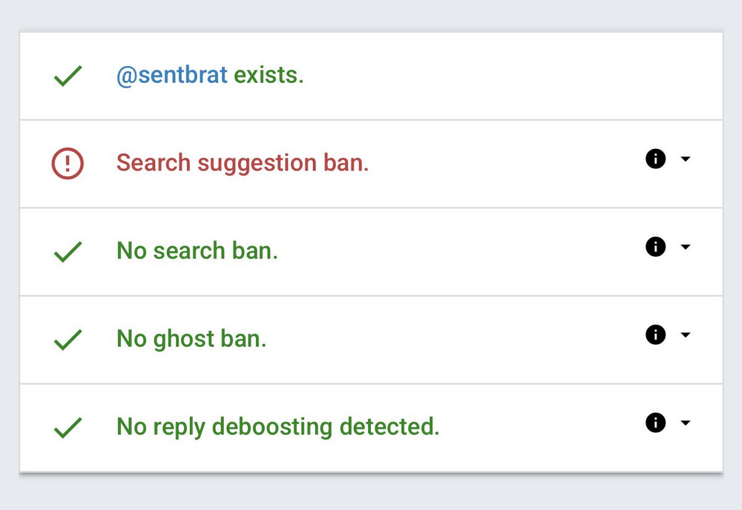742x510 pixels.
Task: Expand the Search suggestion ban details arrow
Action: 685,159
